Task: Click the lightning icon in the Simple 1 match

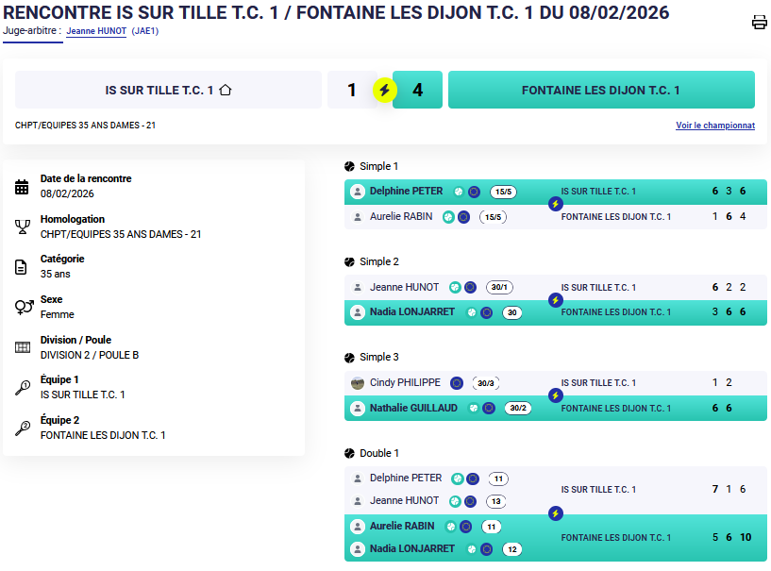Action: (556, 204)
